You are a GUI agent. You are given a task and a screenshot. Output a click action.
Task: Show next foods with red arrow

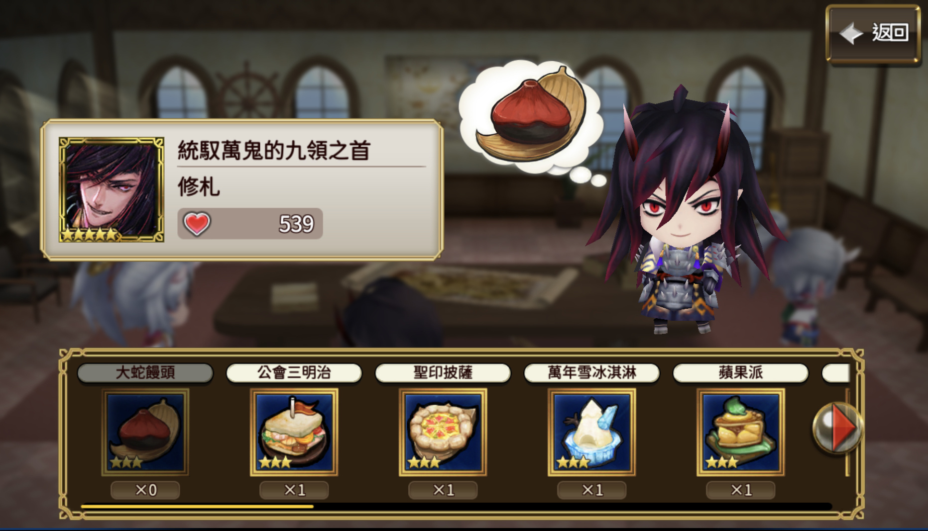click(x=838, y=428)
